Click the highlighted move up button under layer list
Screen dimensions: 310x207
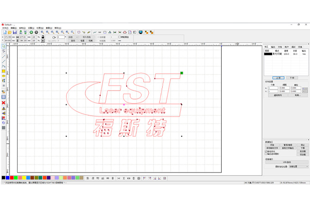click(x=279, y=78)
